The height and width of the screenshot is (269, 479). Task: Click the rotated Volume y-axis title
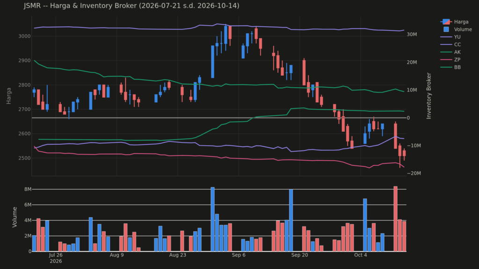tap(15, 217)
